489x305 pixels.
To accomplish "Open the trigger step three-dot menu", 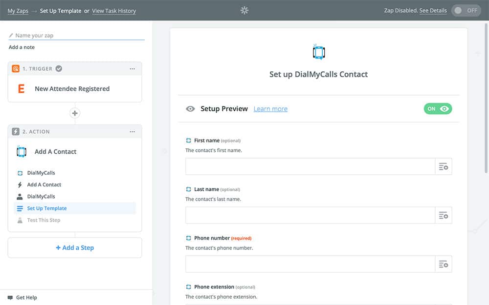I will [x=132, y=69].
